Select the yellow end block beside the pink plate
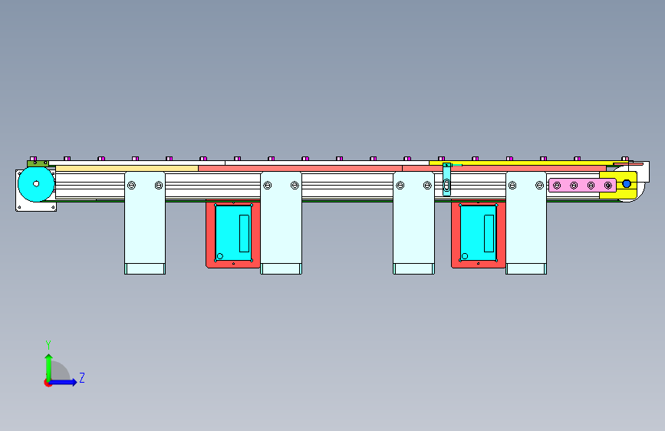This screenshot has height=431, width=665. coord(618,186)
